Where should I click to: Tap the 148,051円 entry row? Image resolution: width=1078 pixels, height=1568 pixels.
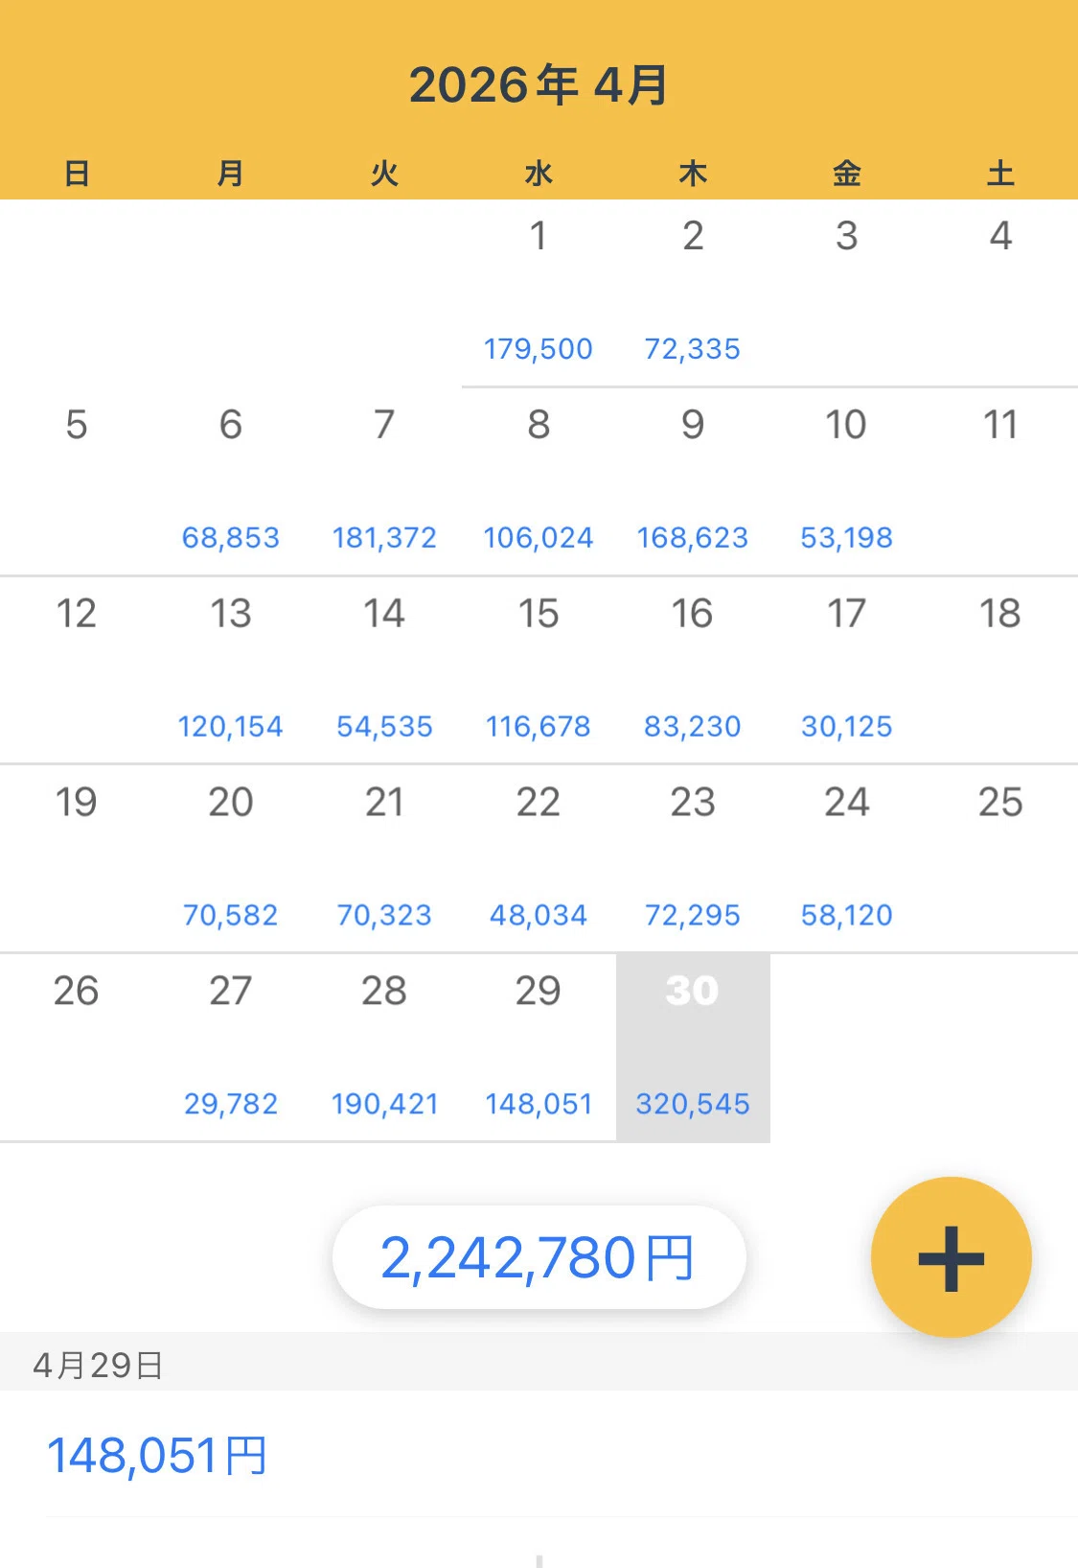(x=539, y=1455)
